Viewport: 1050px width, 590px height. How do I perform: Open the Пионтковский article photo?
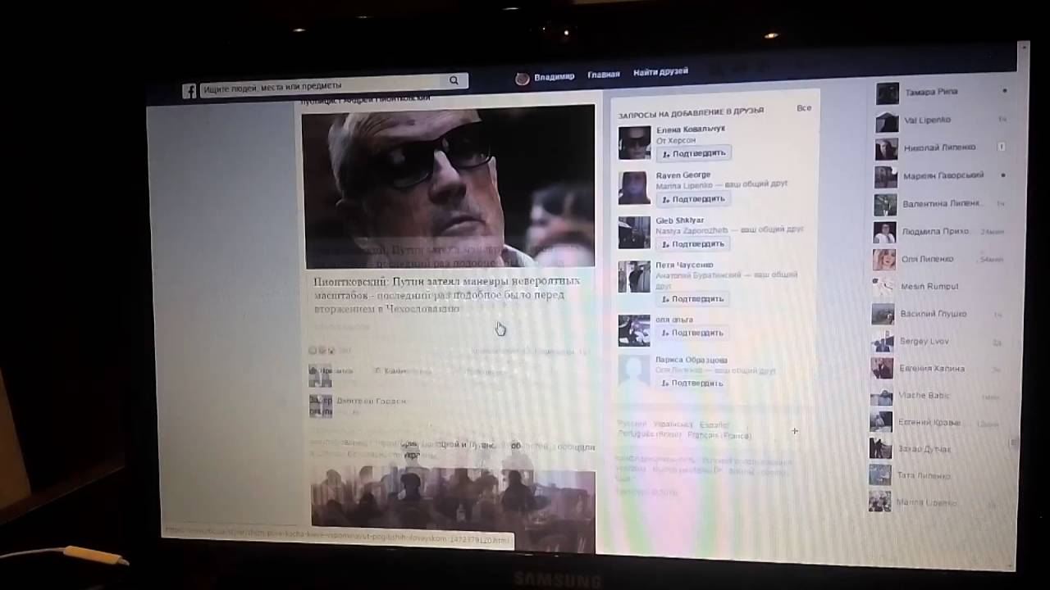pos(448,186)
